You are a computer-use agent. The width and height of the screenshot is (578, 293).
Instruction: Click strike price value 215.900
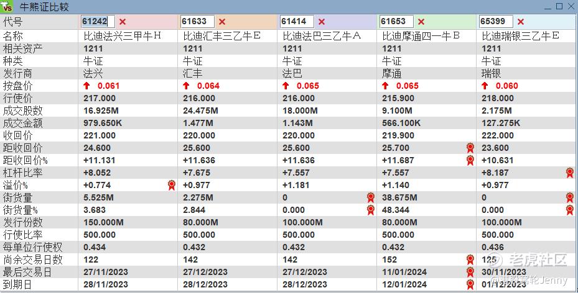click(398, 98)
